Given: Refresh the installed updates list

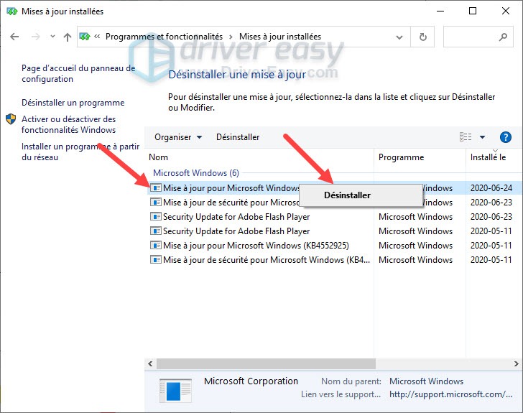Looking at the screenshot, I should (x=422, y=37).
